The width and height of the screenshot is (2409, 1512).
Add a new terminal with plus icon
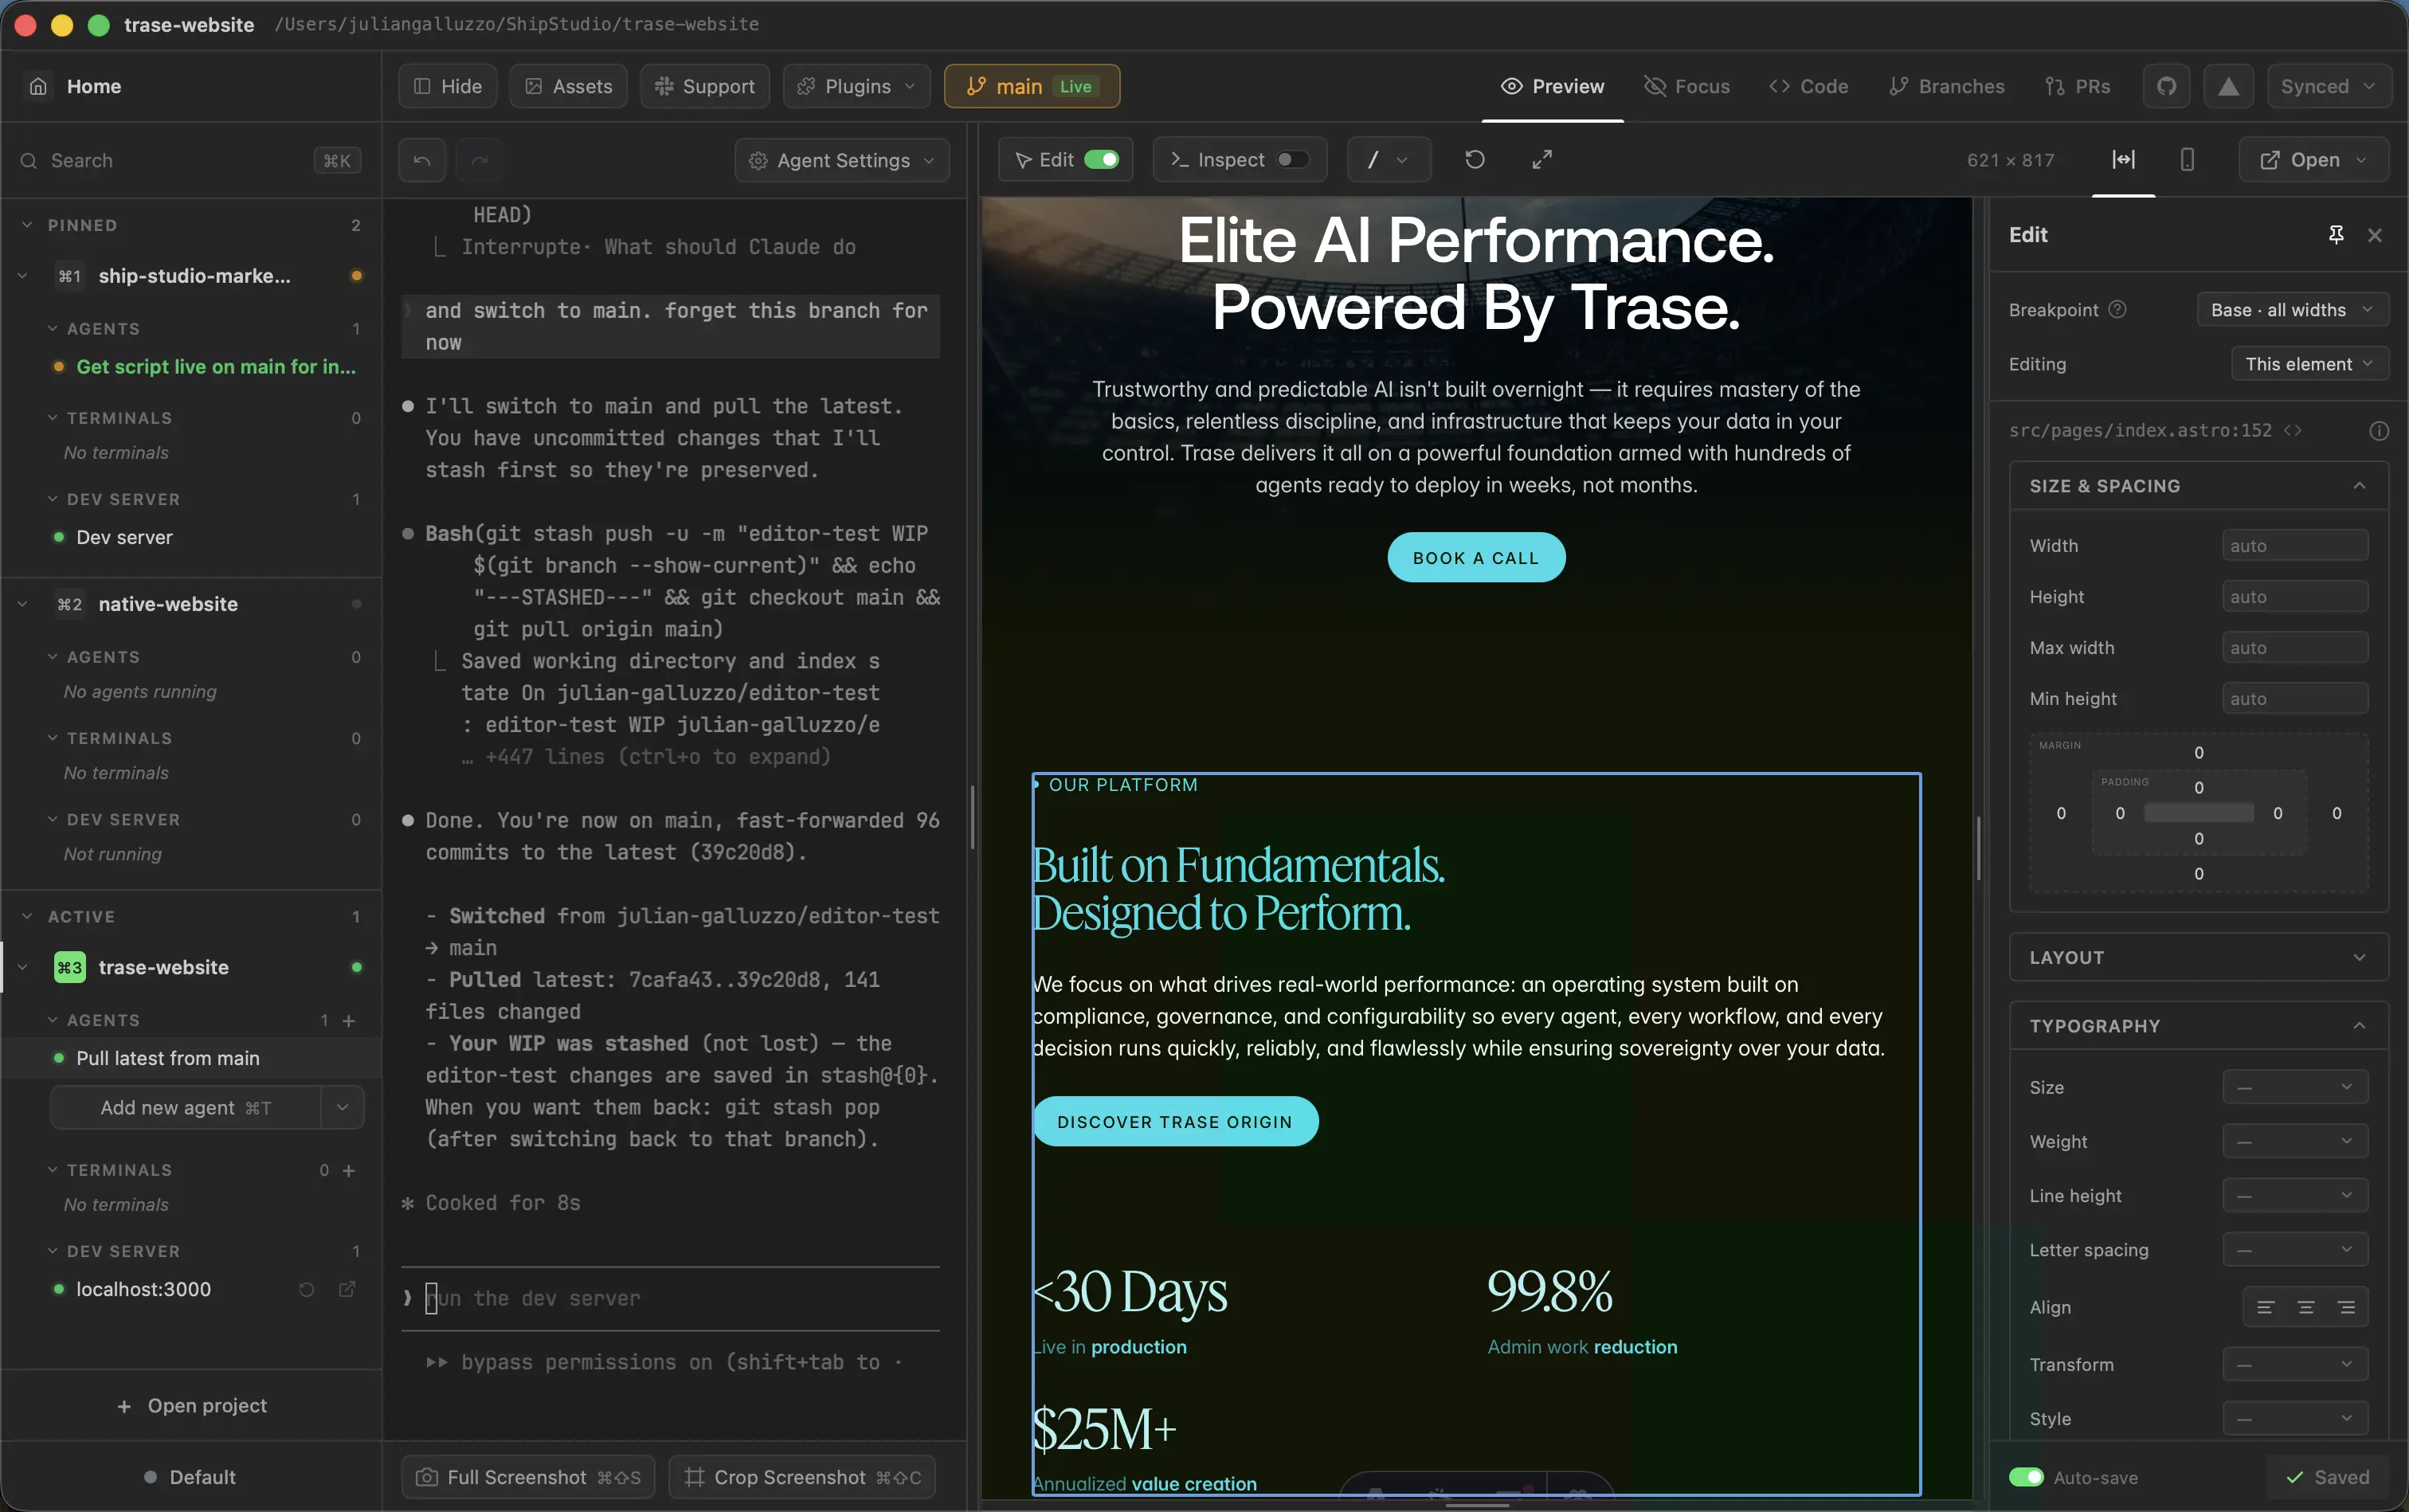click(x=349, y=1170)
